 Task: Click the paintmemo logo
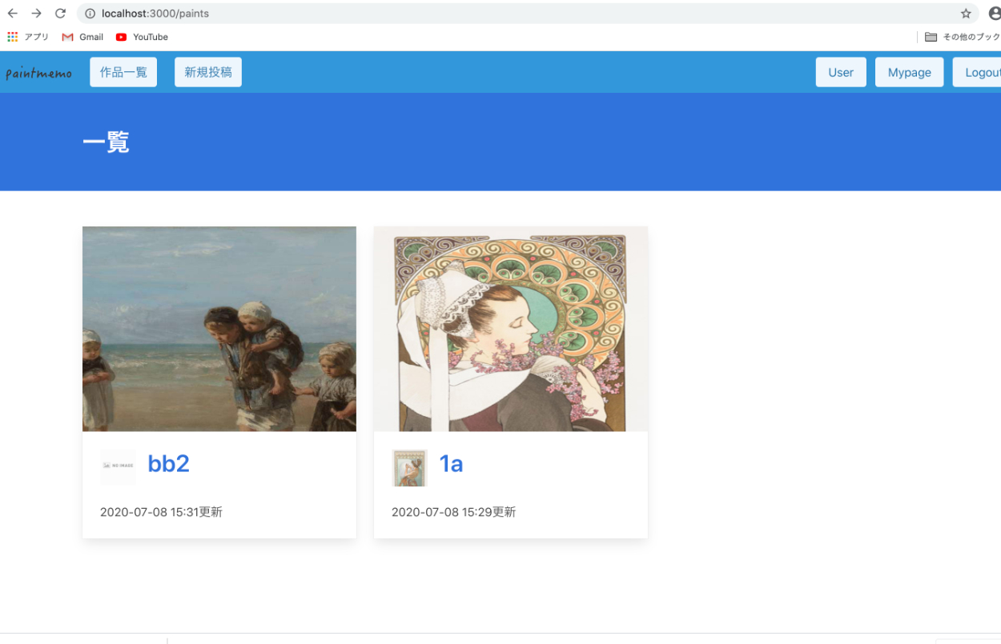click(x=38, y=74)
